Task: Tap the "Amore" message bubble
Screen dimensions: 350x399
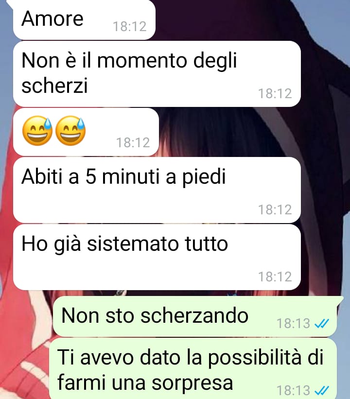Action: pos(84,20)
